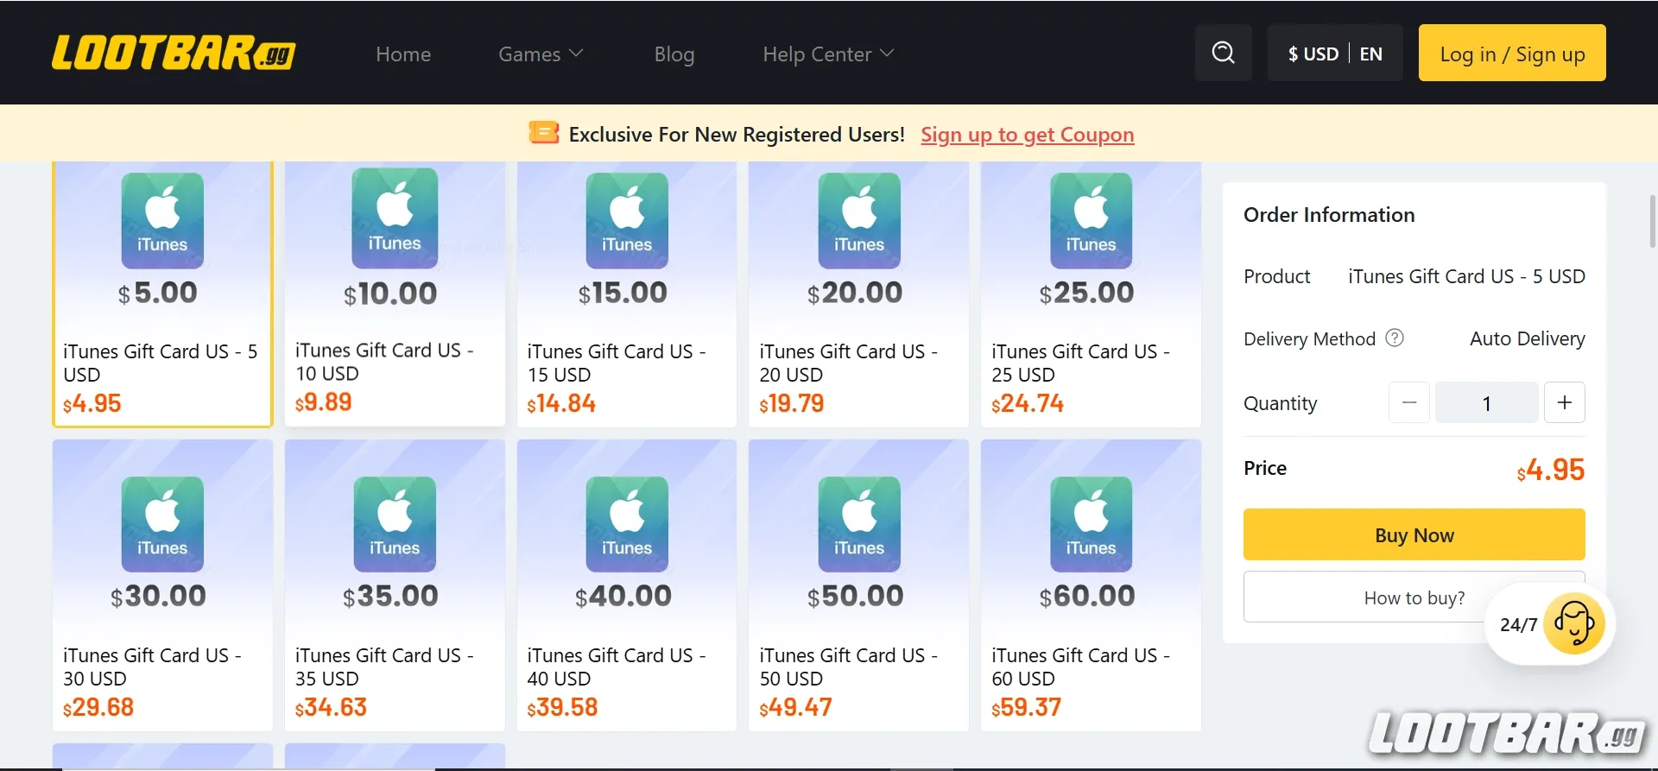Image resolution: width=1658 pixels, height=771 pixels.
Task: Open the USD / EN currency language selector
Action: pyautogui.click(x=1334, y=54)
